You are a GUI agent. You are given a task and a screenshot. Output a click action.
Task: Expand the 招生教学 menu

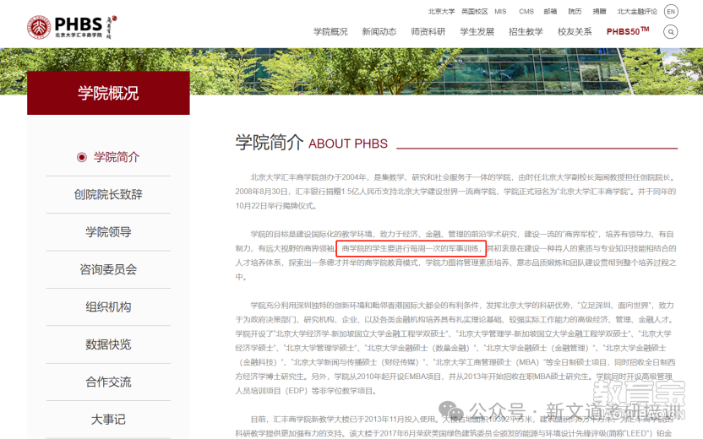point(526,32)
